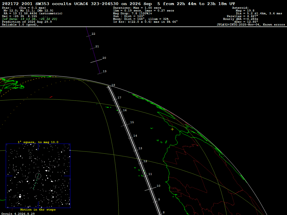Click the circled target star in chart
287x215 pixels.
(x=38, y=176)
